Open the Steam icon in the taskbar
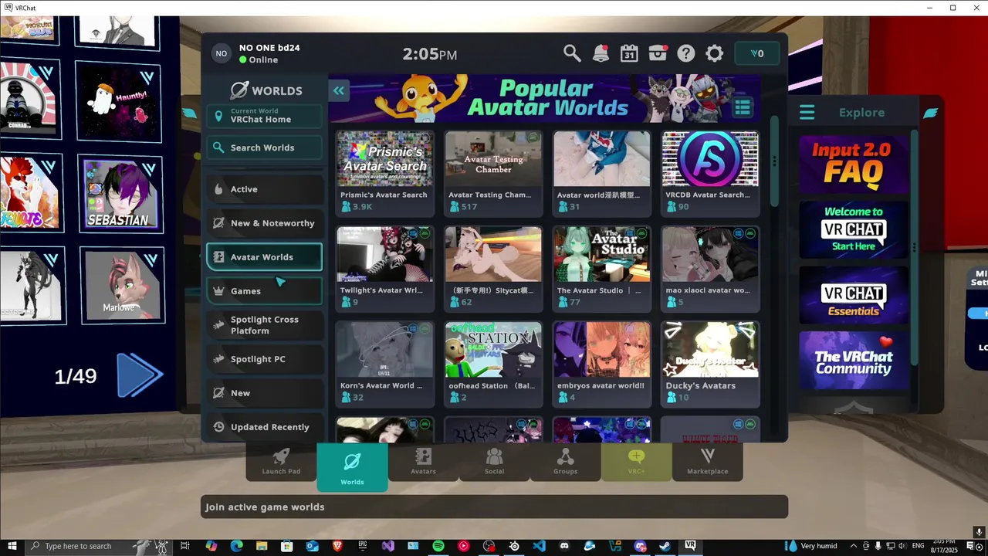988x556 pixels. pos(665,546)
